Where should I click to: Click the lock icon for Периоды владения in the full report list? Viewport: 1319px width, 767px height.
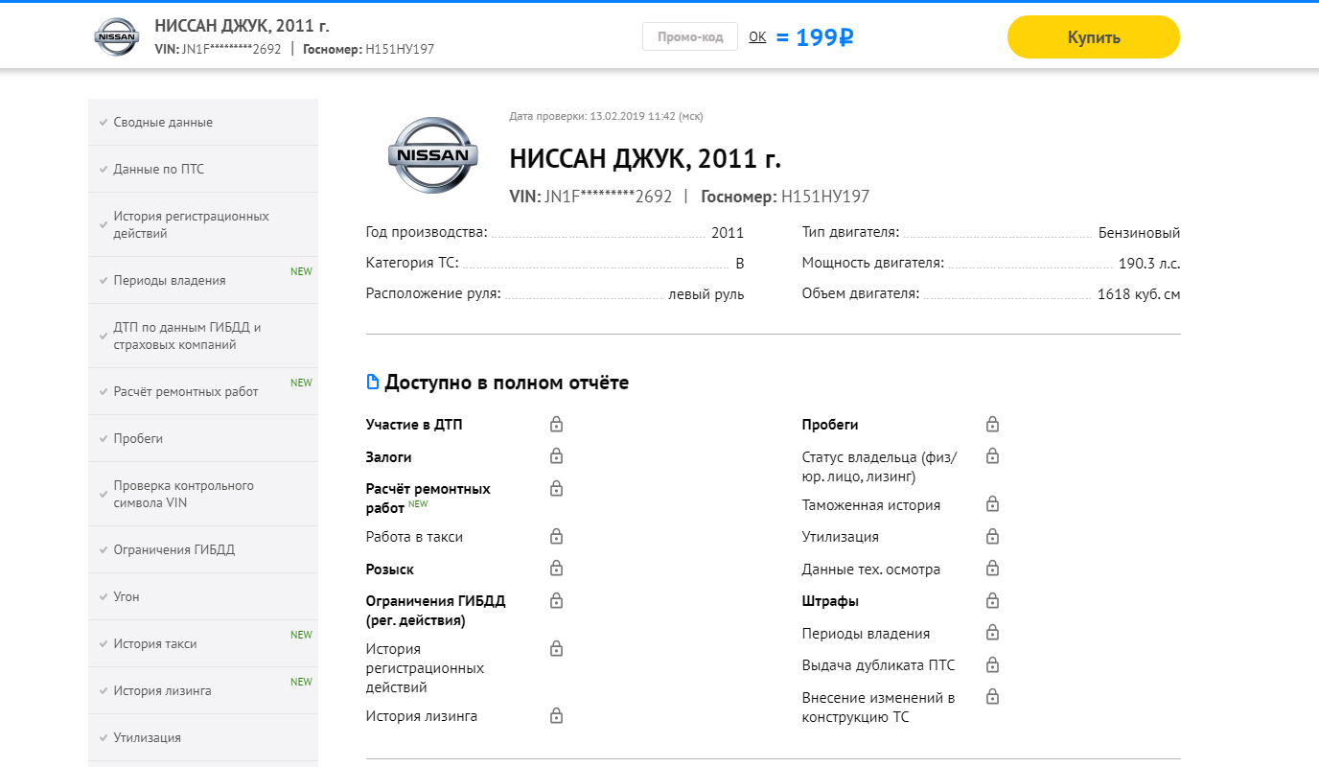tap(993, 633)
